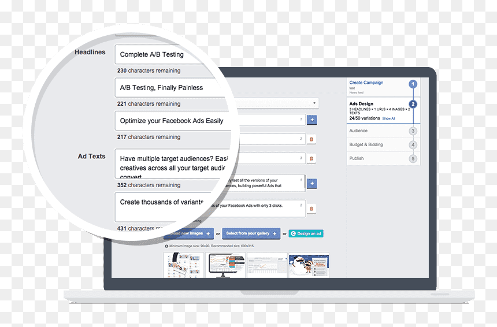
Task: Click the plus button to add a headline
Action: [x=312, y=120]
